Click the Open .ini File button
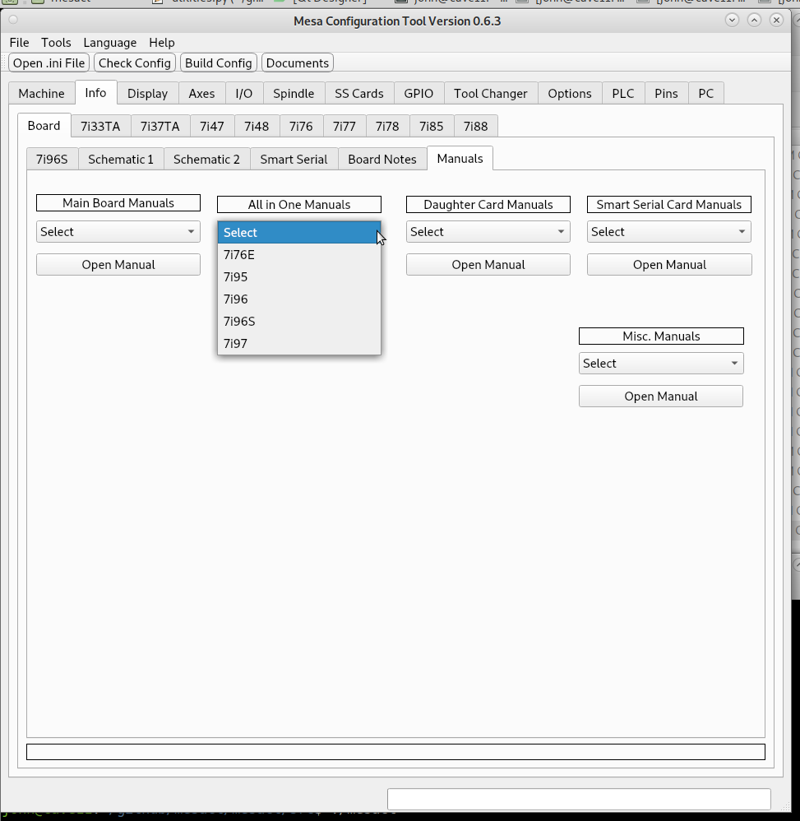Image resolution: width=800 pixels, height=821 pixels. [x=49, y=63]
